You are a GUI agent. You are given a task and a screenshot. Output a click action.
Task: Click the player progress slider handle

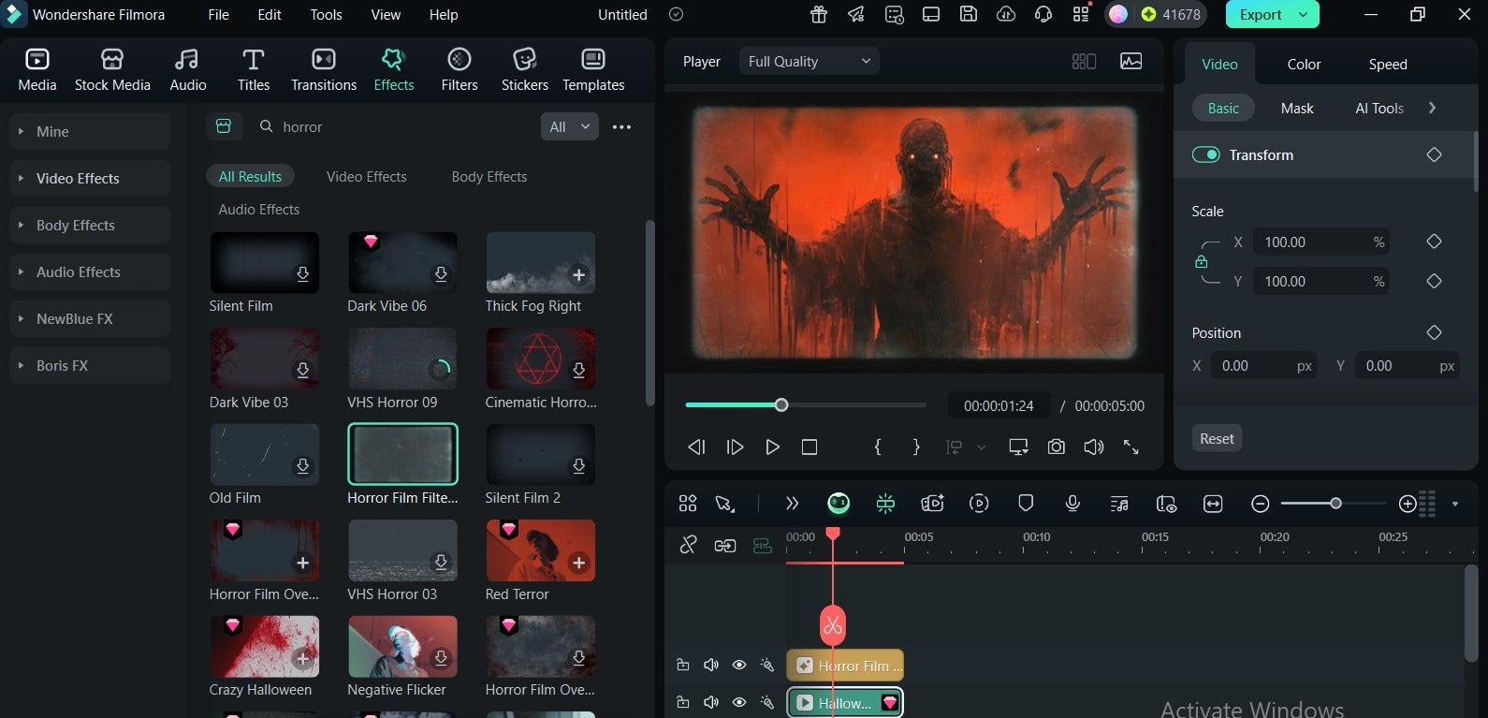pos(781,404)
